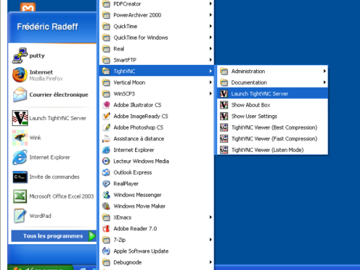
Task: Launch Windows Movie Maker
Action: tap(157, 206)
